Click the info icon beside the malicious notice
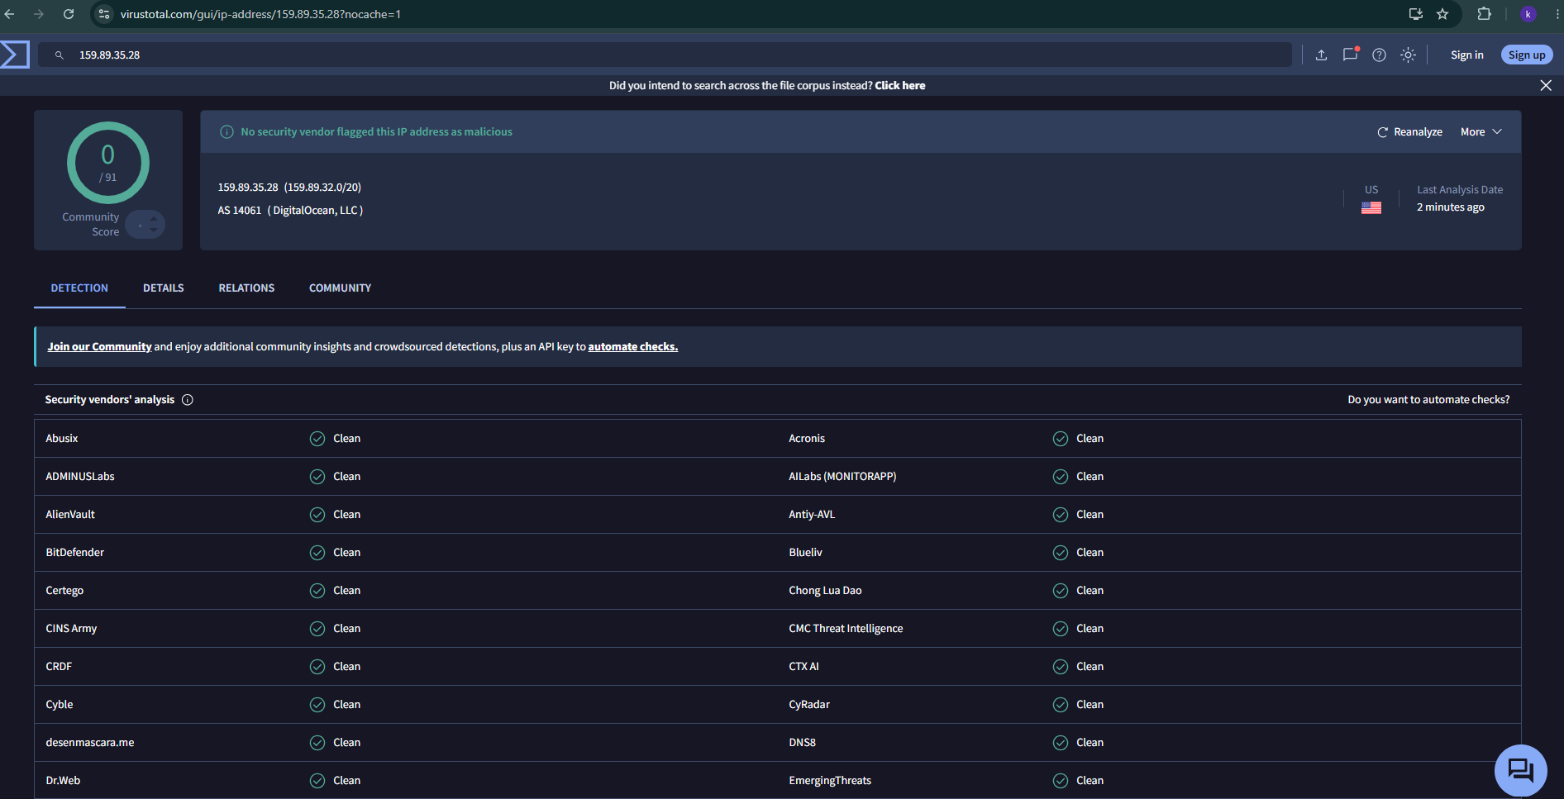The image size is (1564, 799). tap(226, 132)
